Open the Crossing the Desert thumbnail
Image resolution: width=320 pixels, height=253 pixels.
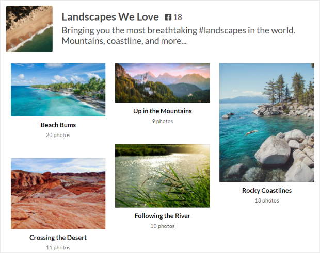click(x=58, y=193)
